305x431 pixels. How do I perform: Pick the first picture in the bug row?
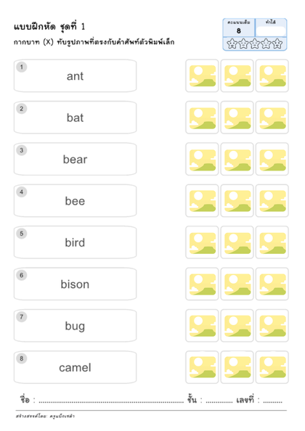[202, 326]
